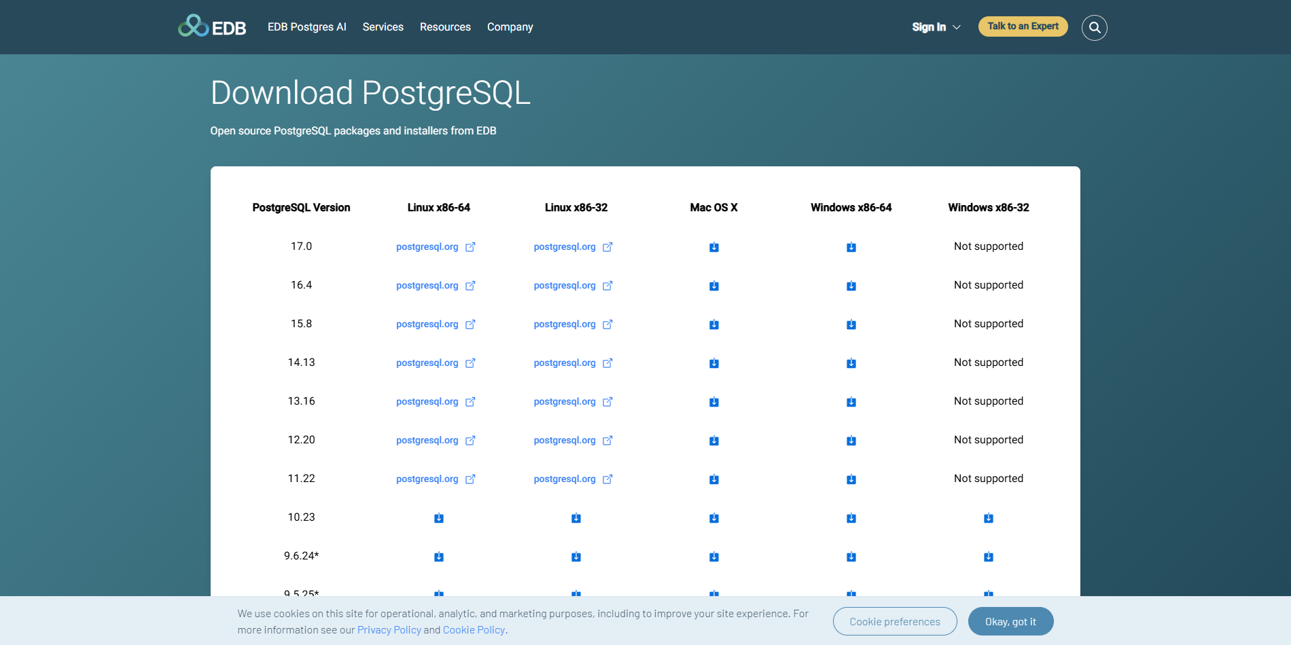This screenshot has width=1291, height=645.
Task: Download PostgreSQL 9.6.24 for Windows x86-32
Action: click(989, 557)
